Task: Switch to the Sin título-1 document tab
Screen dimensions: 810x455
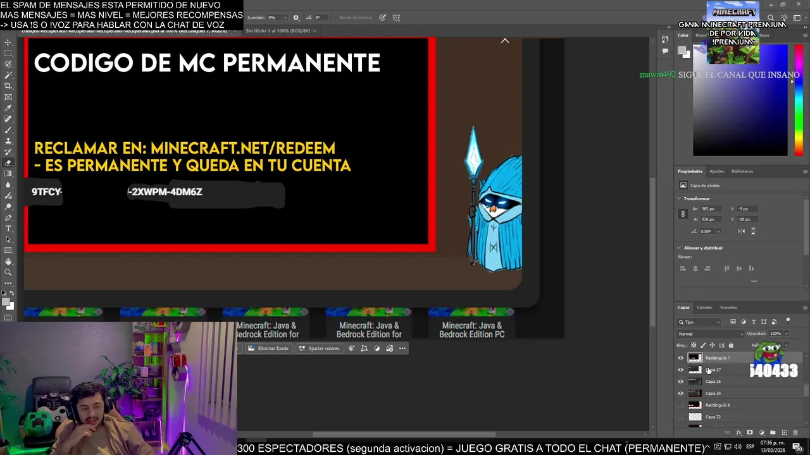Action: click(x=278, y=30)
